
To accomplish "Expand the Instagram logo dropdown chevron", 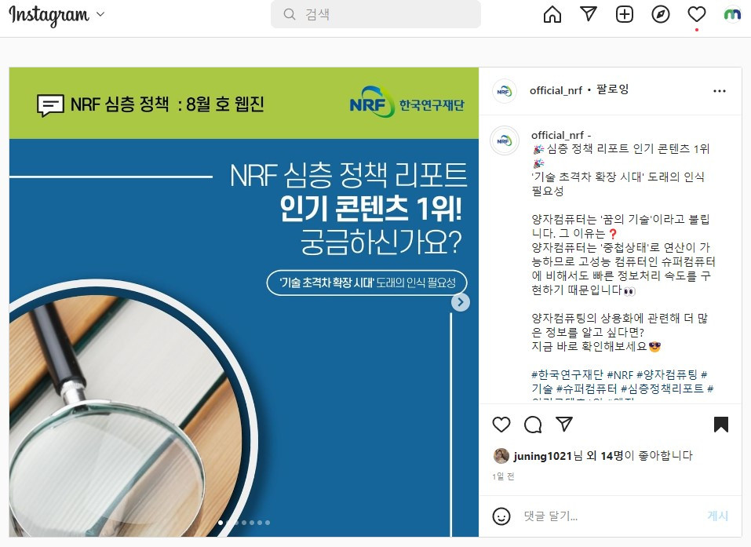I will [100, 14].
